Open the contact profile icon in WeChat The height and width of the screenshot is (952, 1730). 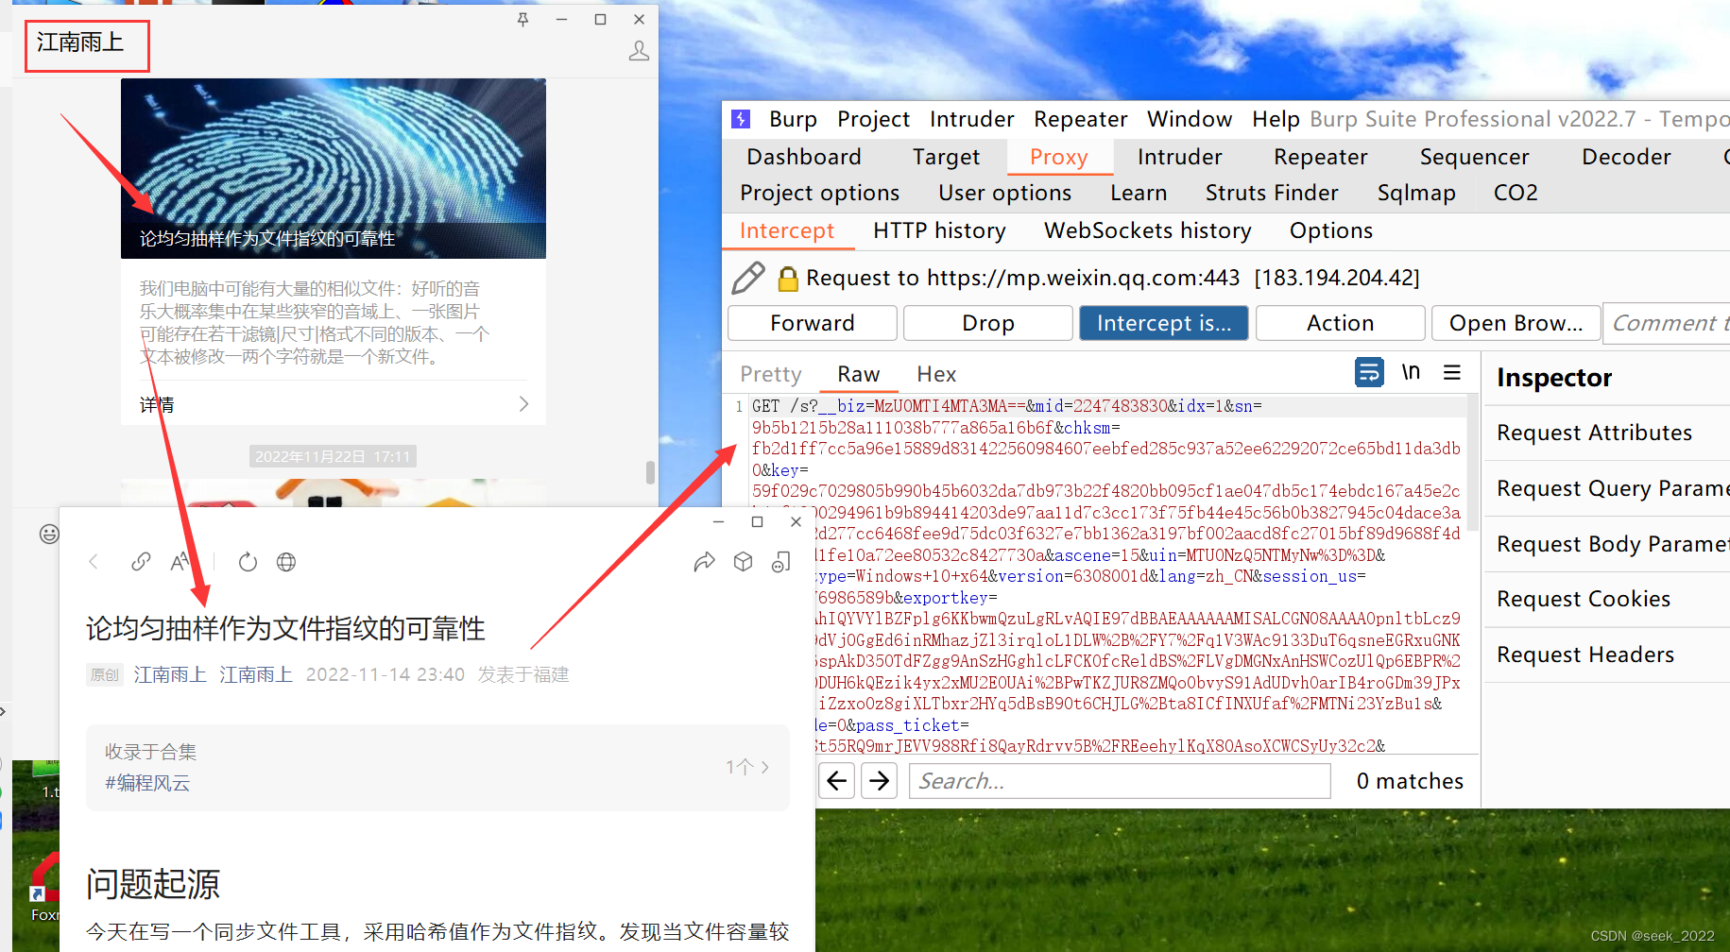pos(639,51)
